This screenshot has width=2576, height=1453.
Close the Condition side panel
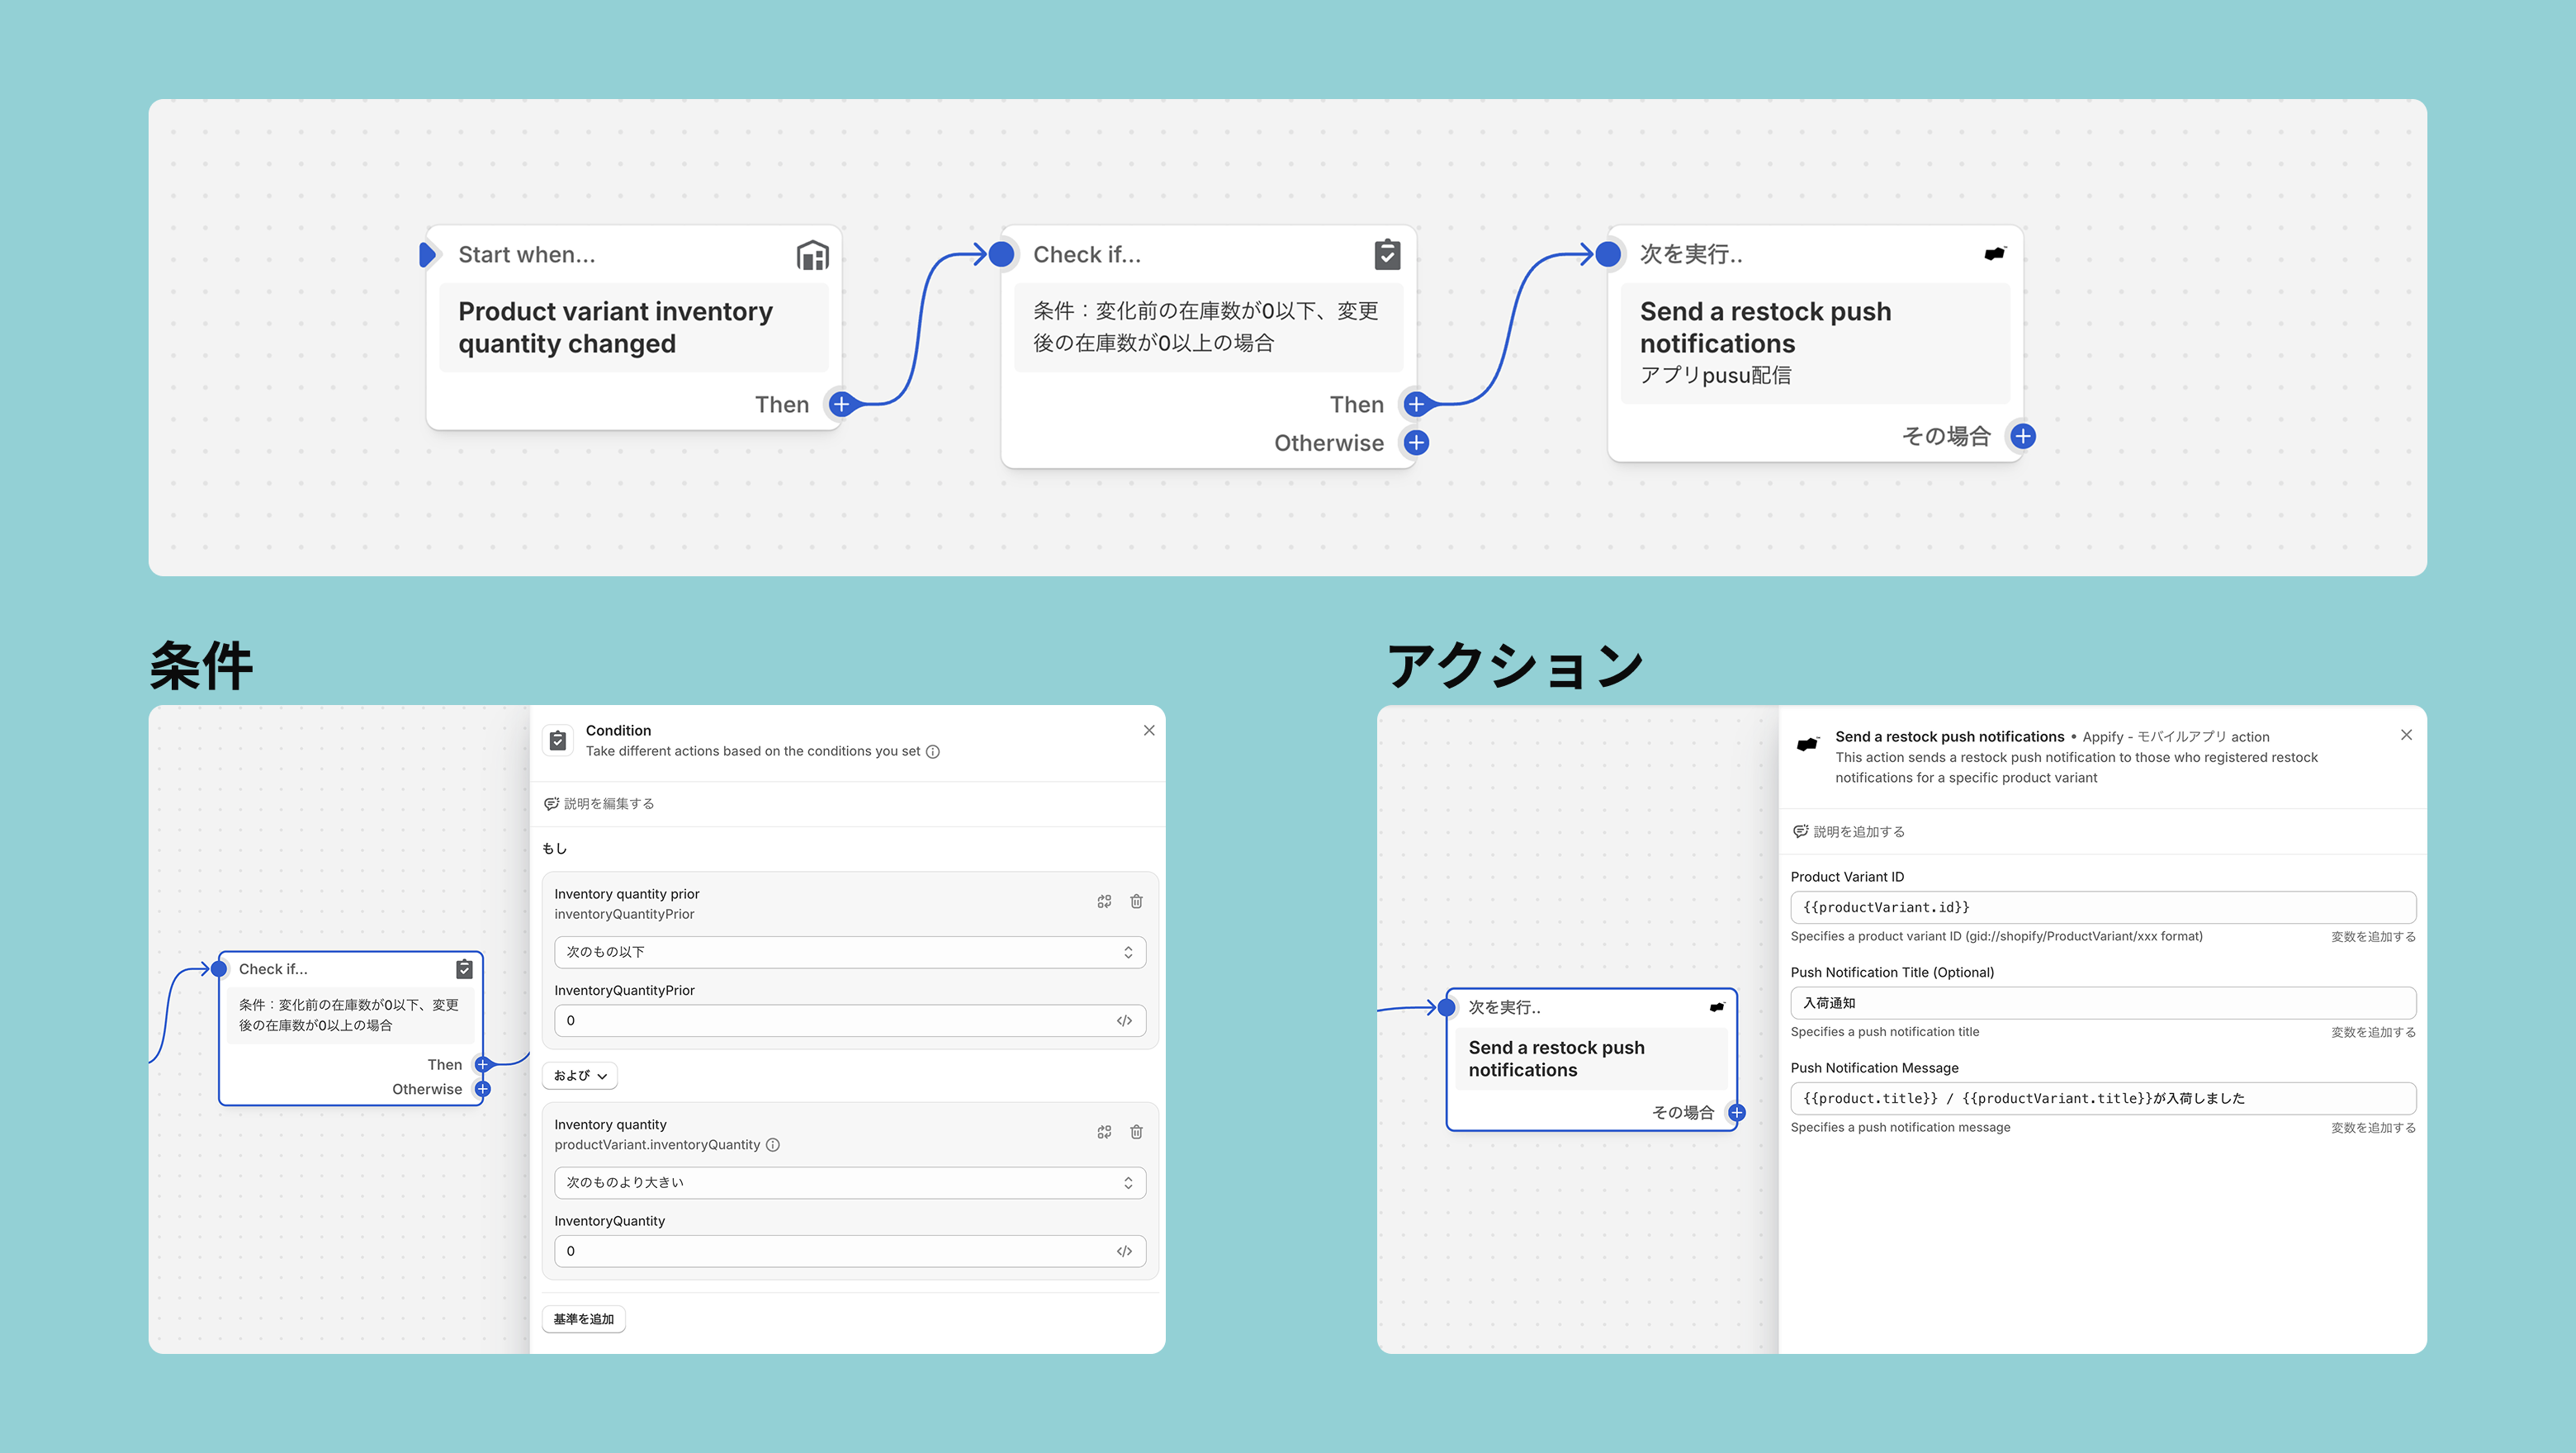pos(1149,730)
